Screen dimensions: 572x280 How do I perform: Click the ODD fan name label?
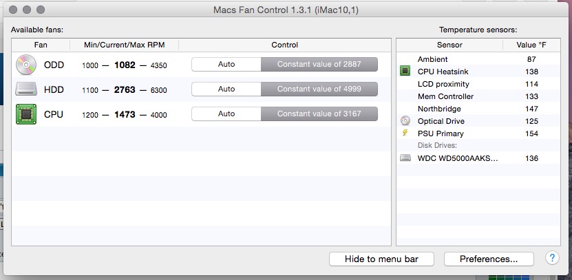click(x=54, y=65)
